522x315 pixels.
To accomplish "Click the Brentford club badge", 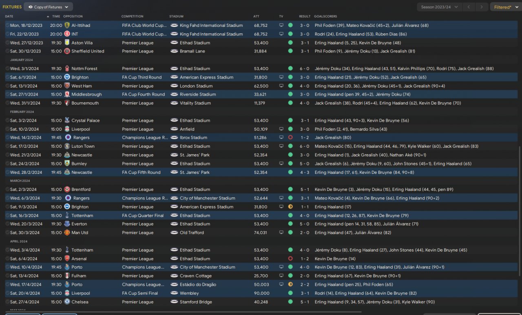I will [67, 189].
